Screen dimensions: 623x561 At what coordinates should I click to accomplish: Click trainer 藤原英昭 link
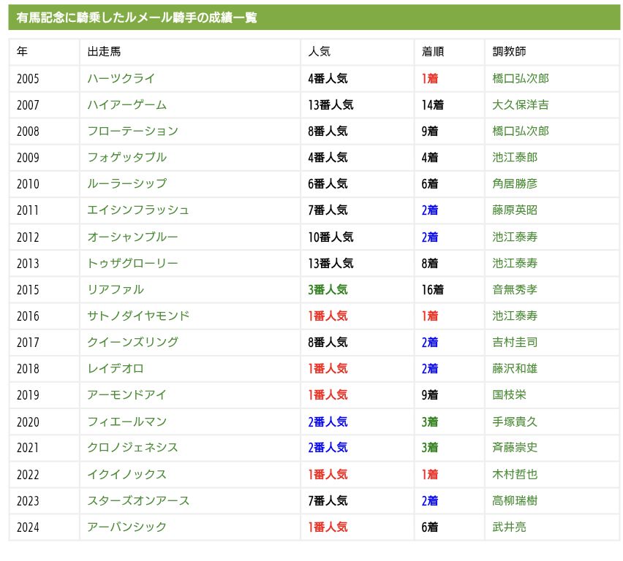click(x=515, y=210)
